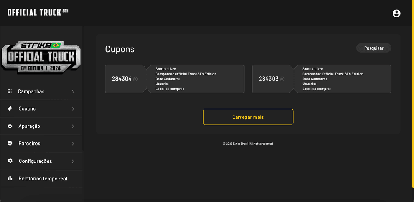Screen dimensions: 414x202
Task: Click the Cupons page heading
Action: pos(120,49)
